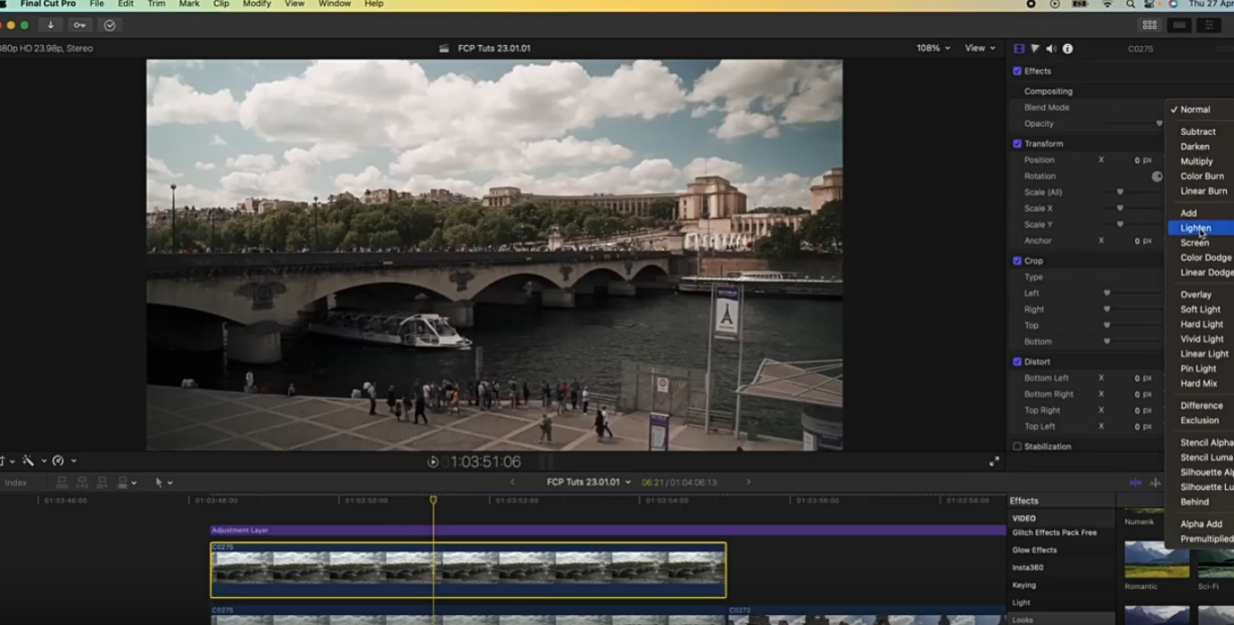Click the Index button above the timeline
Viewport: 1234px width, 625px height.
(x=16, y=483)
